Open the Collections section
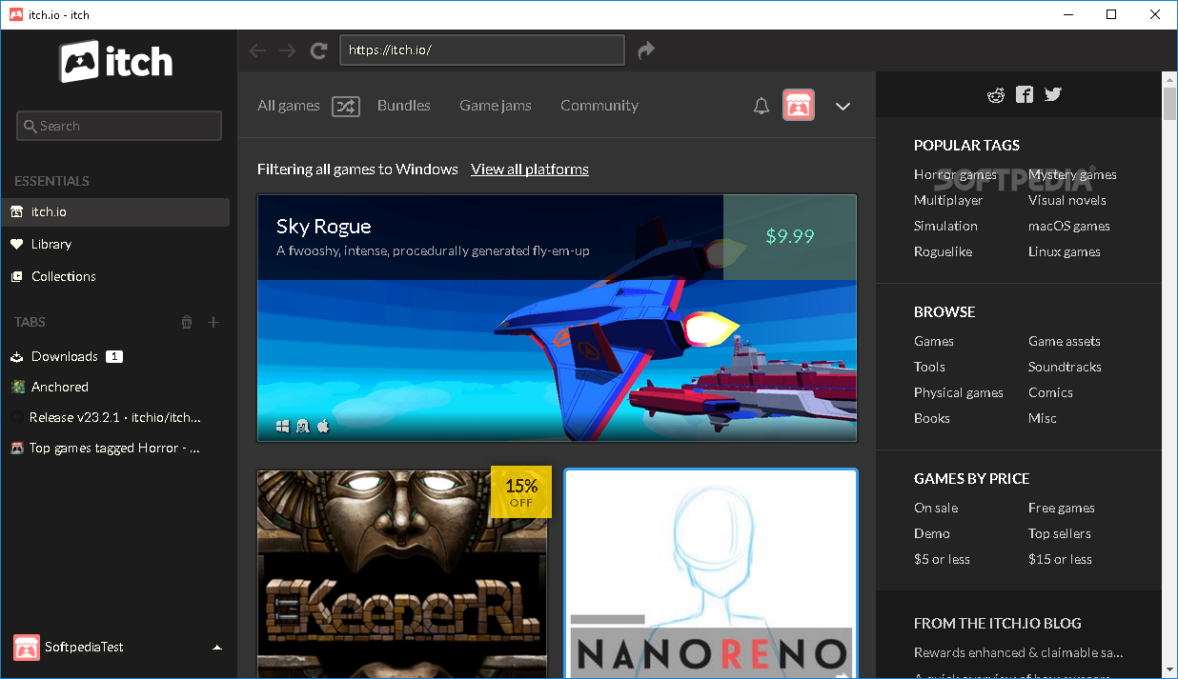Image resolution: width=1178 pixels, height=679 pixels. tap(115, 276)
